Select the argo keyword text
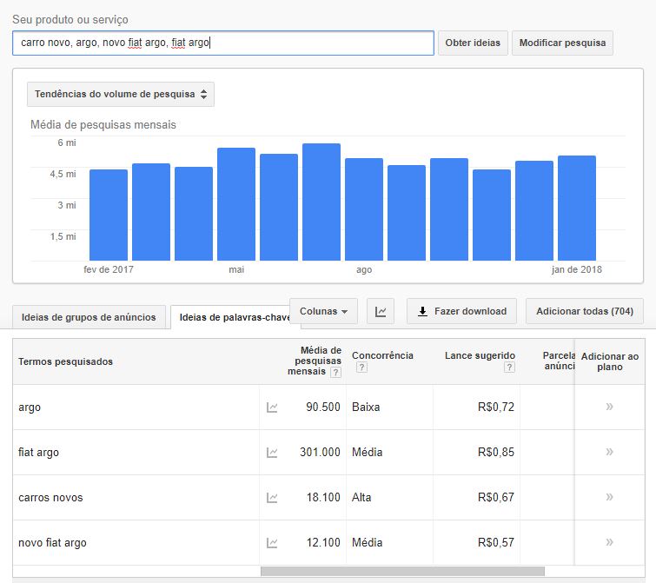Viewport: 656px width, 583px height. 30,407
